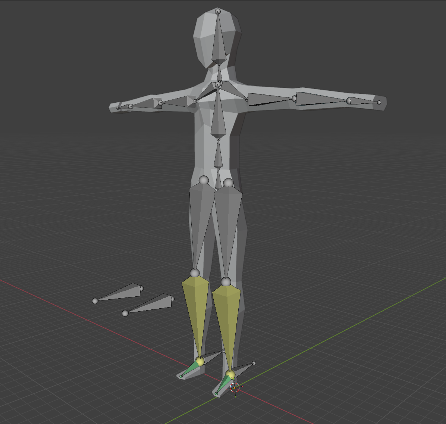Select the small neck bone below the head
The height and width of the screenshot is (424, 446).
(219, 74)
